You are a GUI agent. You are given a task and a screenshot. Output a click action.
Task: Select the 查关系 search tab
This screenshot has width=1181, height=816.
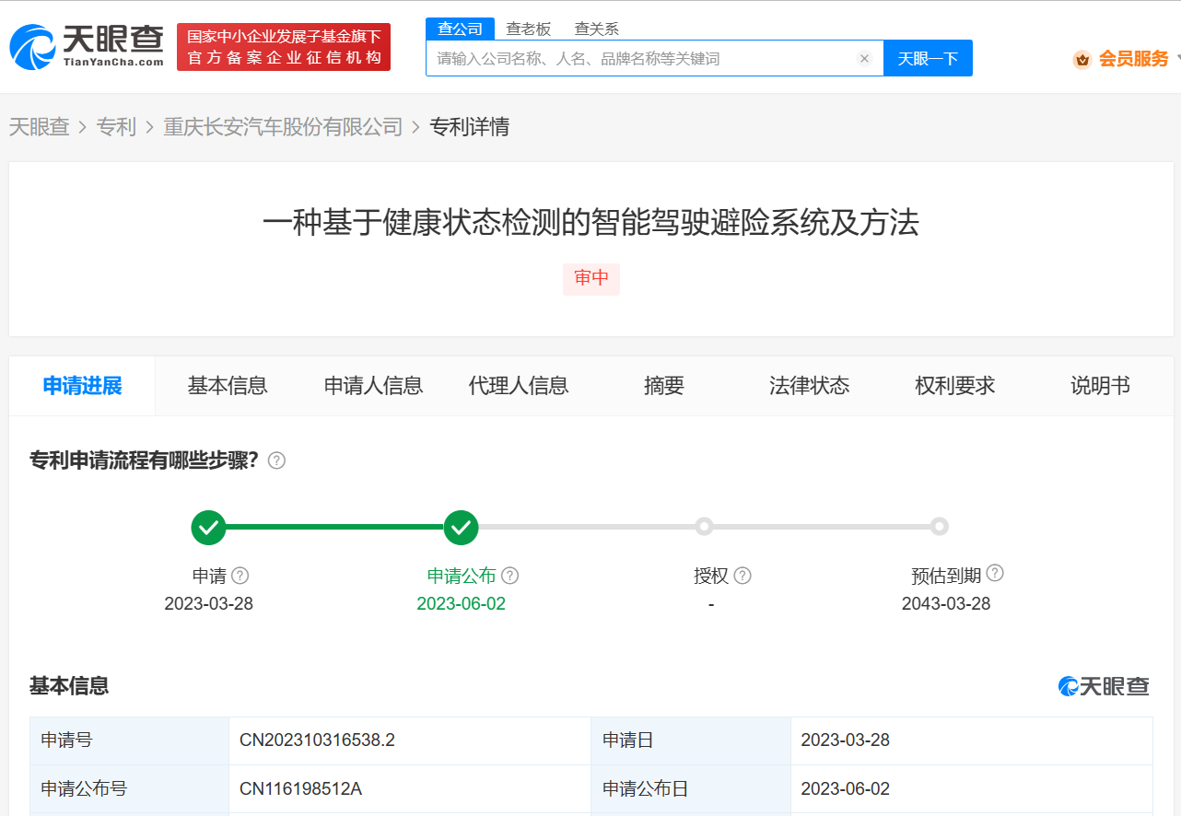tap(597, 29)
